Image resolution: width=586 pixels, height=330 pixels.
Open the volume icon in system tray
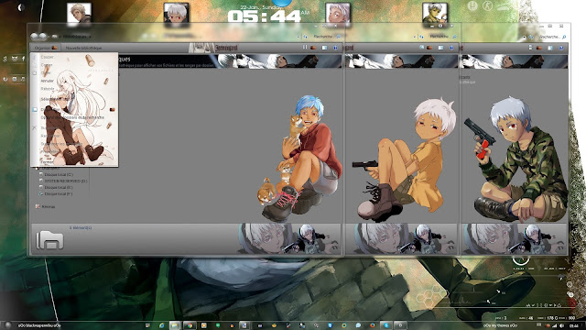click(x=561, y=326)
